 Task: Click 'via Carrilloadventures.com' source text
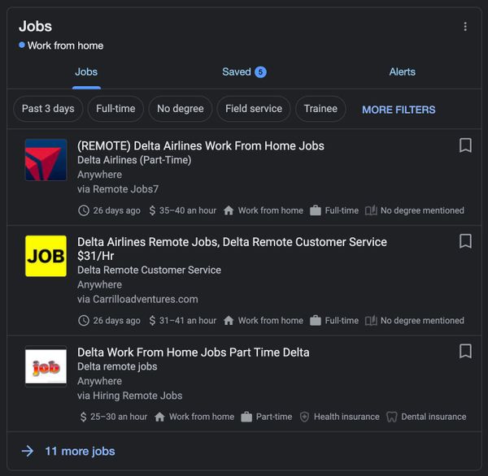coord(137,299)
